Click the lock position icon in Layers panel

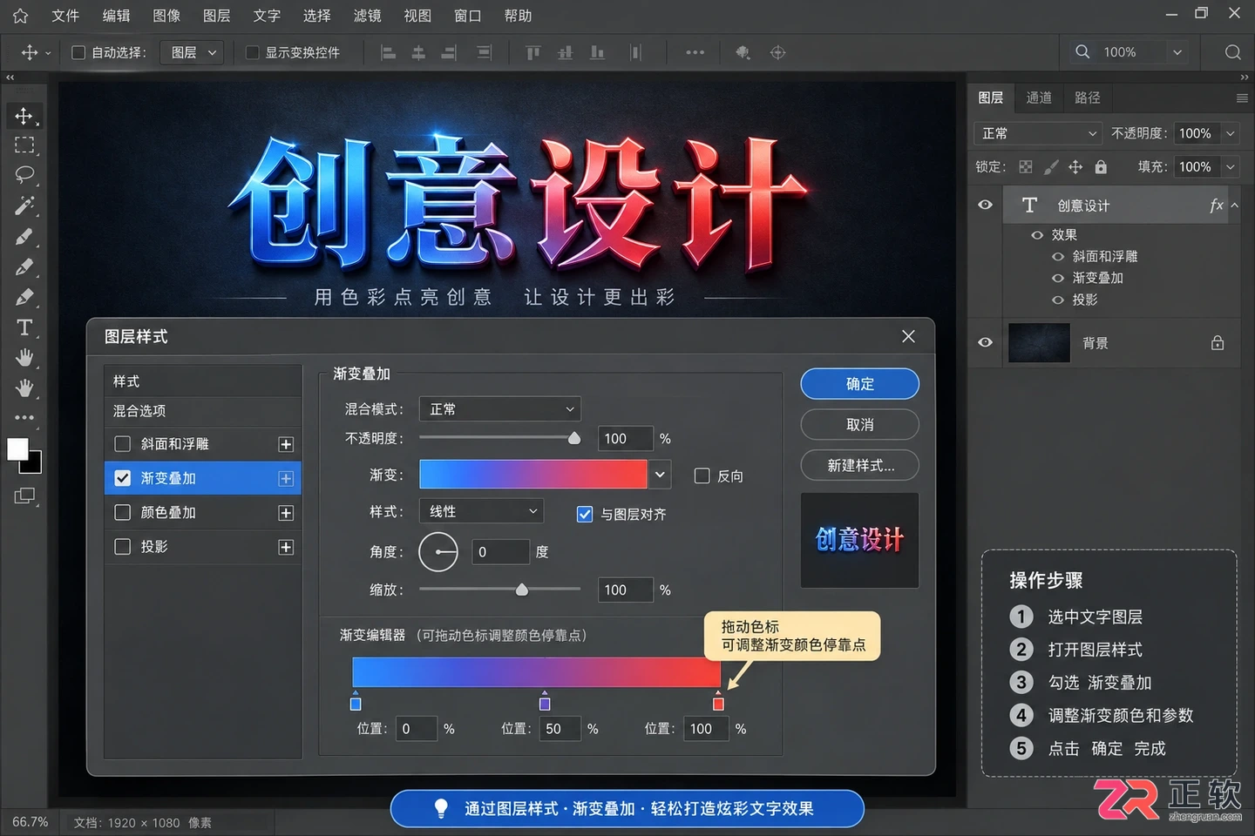(x=1075, y=166)
